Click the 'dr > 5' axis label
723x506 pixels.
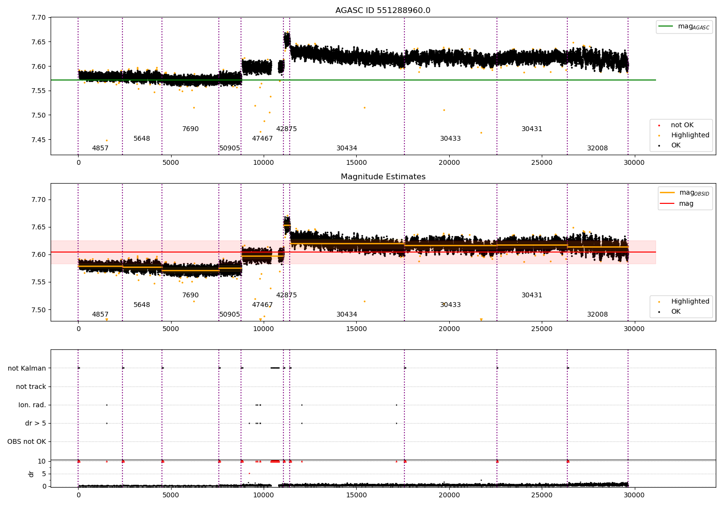36,423
